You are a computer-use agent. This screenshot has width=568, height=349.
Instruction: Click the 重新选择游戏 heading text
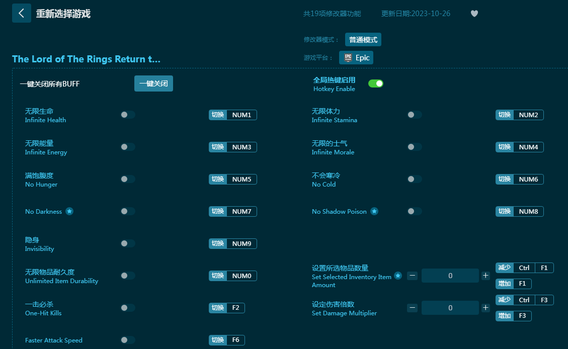[63, 14]
